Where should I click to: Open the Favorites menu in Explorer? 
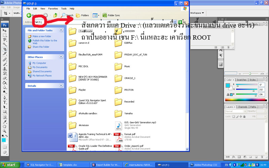point(53,9)
